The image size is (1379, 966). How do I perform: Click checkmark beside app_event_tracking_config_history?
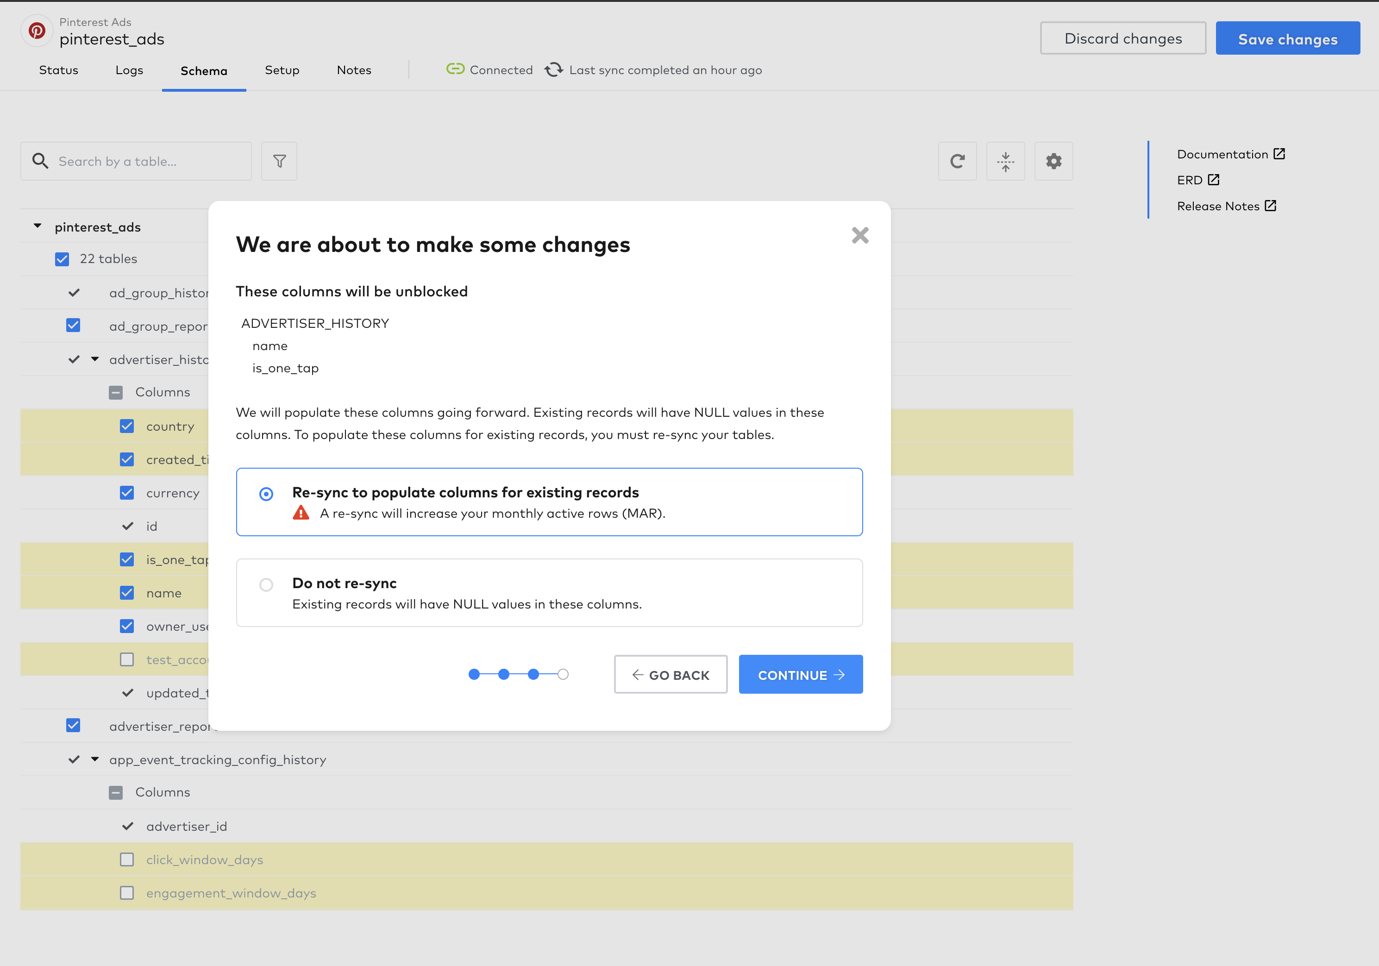tap(74, 759)
